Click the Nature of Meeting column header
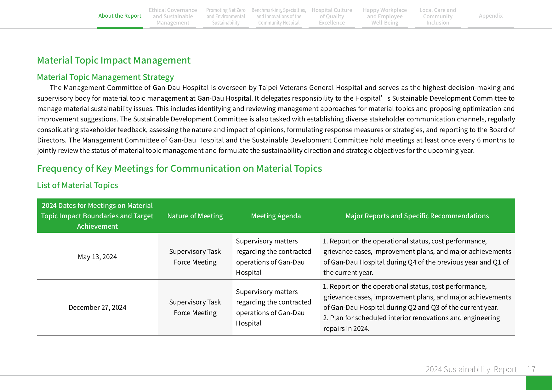 pyautogui.click(x=195, y=216)
